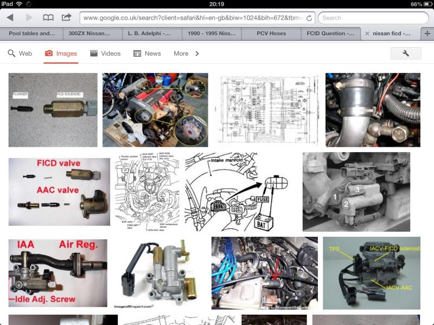
Task: Tap the share arrow icon
Action: coord(66,18)
